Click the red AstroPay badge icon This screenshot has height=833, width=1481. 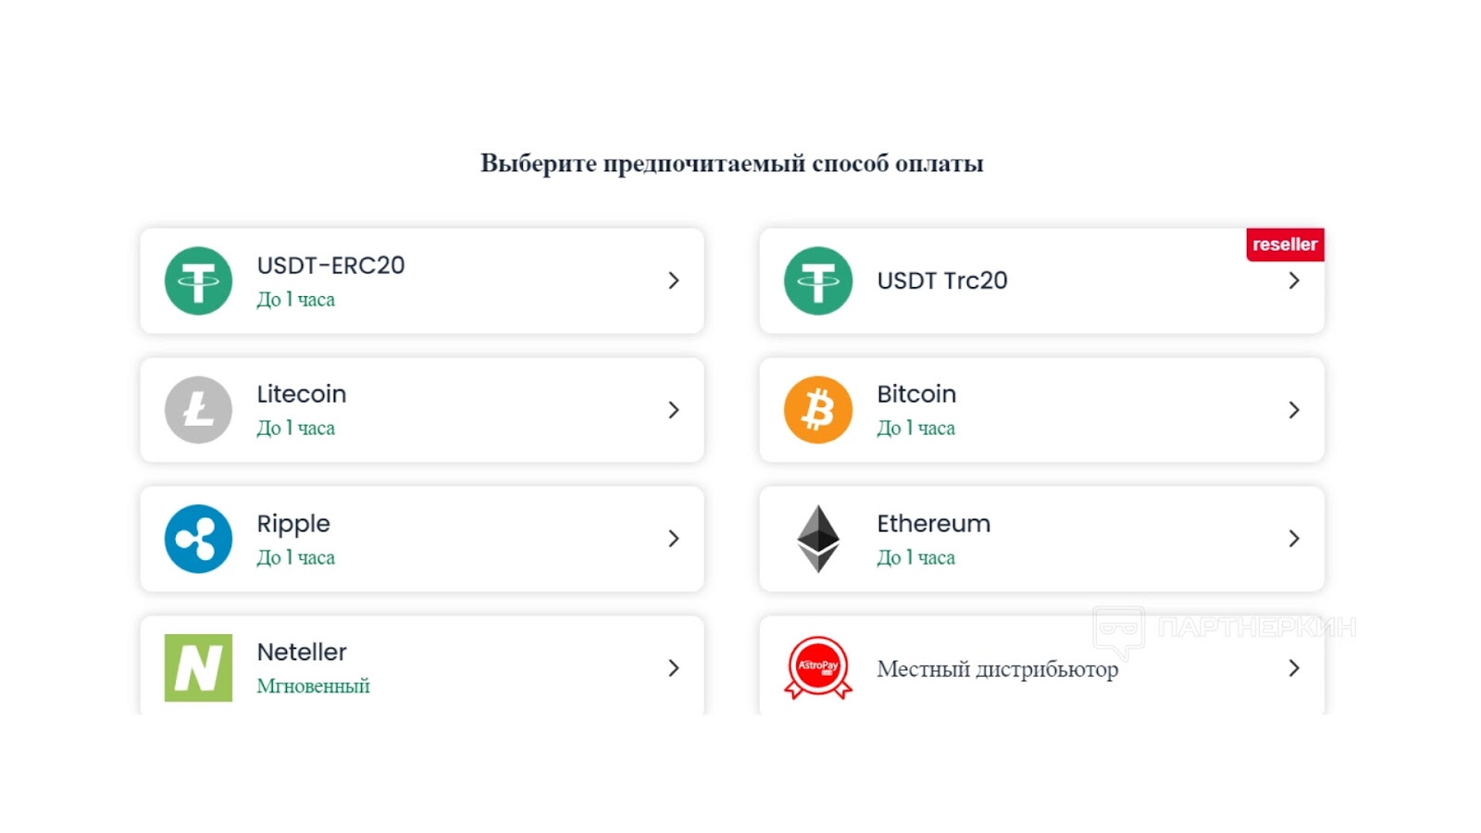817,667
